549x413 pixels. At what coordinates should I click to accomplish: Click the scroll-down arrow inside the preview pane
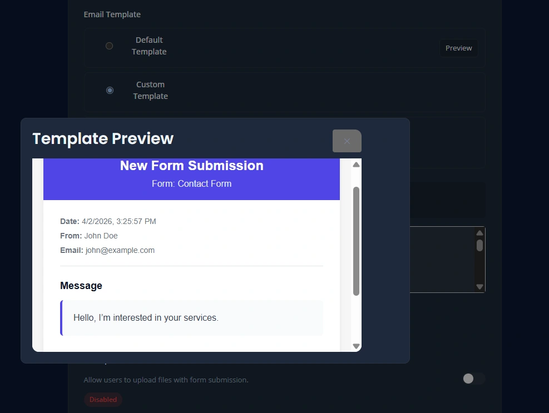coord(356,346)
